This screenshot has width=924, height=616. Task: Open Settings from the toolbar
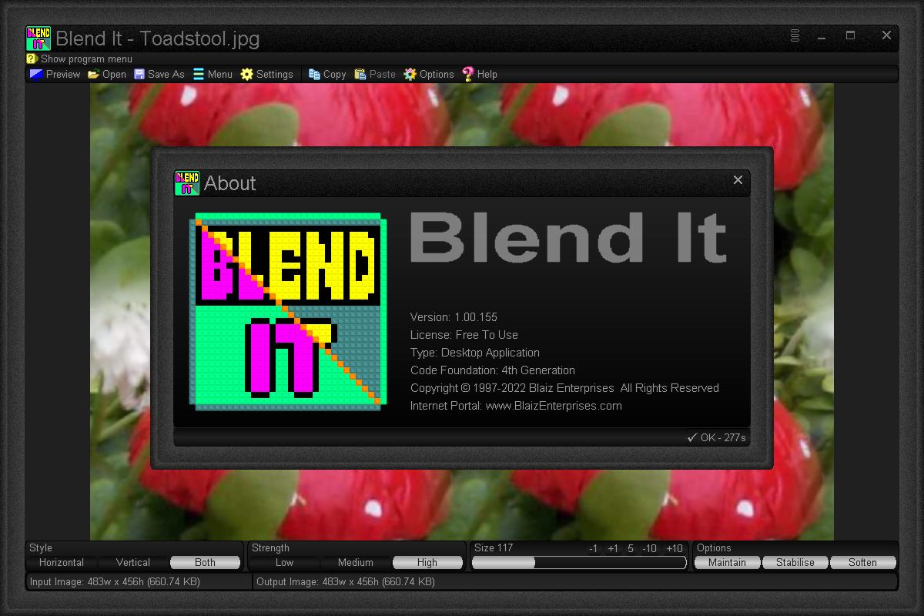tap(266, 74)
